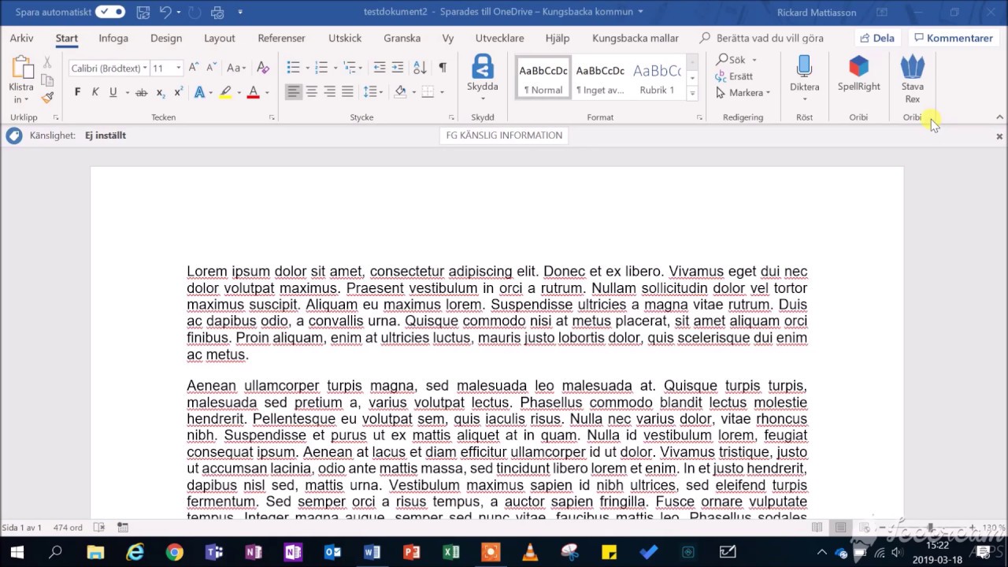Click the Dela share button

point(877,38)
